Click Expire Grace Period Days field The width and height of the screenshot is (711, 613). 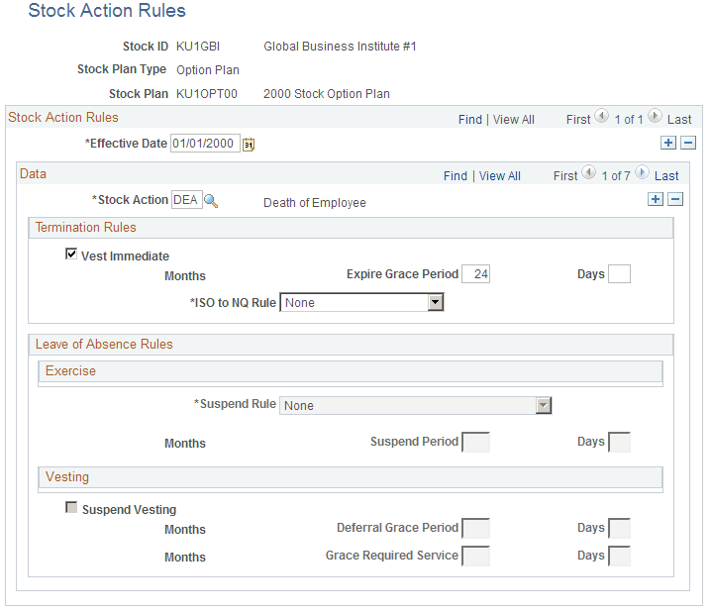pos(619,274)
